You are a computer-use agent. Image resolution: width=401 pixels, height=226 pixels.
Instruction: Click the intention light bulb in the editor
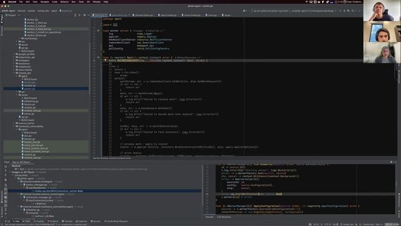coord(105,60)
